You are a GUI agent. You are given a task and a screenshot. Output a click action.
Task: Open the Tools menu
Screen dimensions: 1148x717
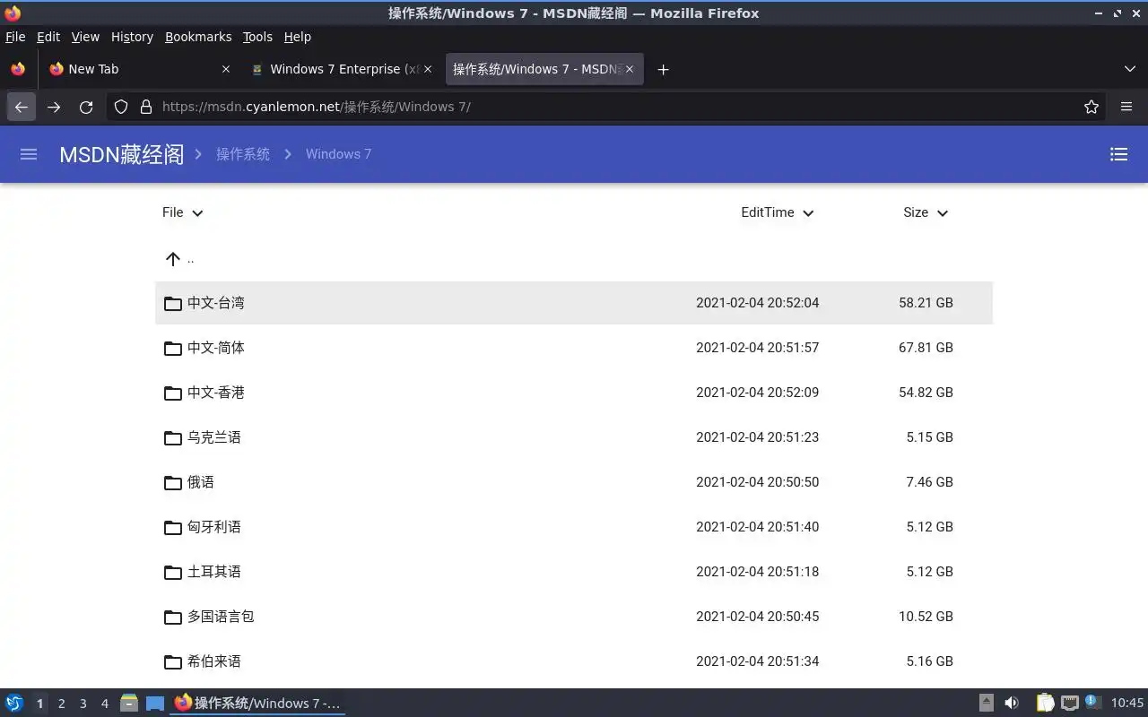[x=257, y=37]
